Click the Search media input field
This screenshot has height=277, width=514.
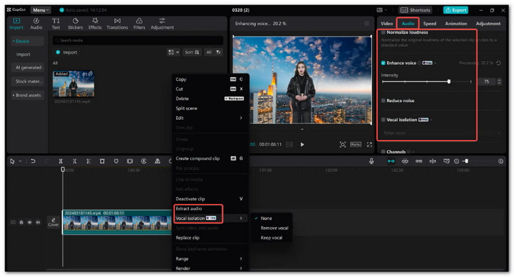coord(138,40)
